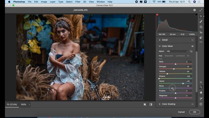Open Spotlight search in menu bar

(189, 2)
